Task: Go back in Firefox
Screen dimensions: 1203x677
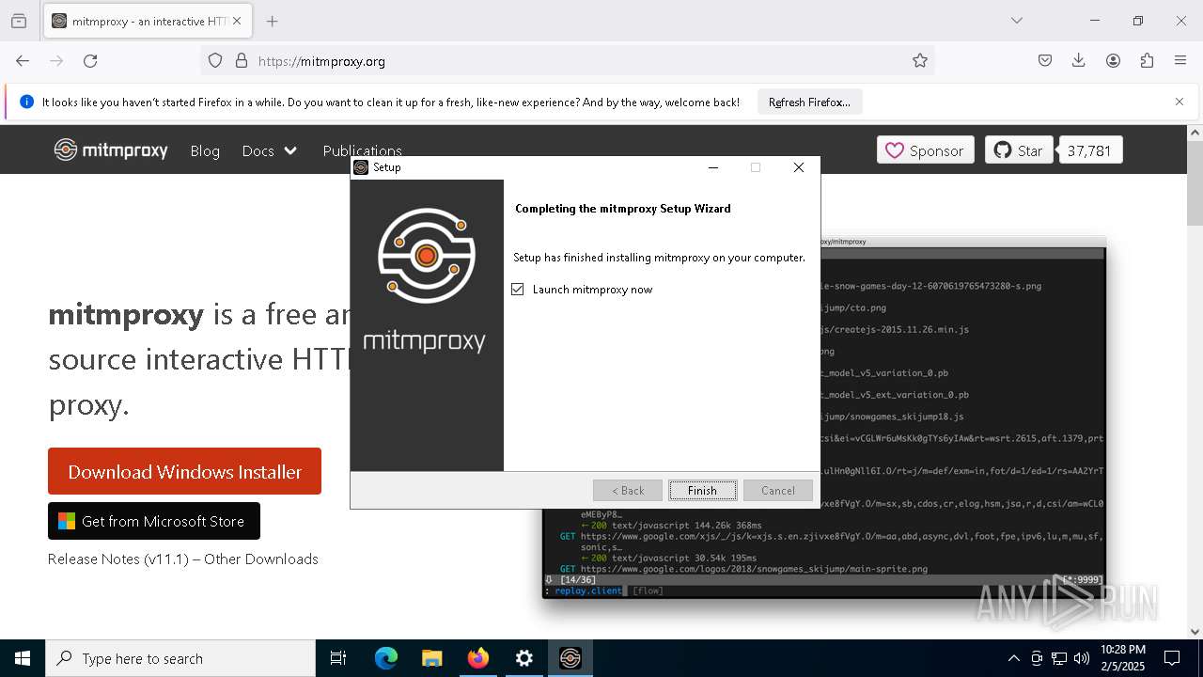Action: point(23,60)
